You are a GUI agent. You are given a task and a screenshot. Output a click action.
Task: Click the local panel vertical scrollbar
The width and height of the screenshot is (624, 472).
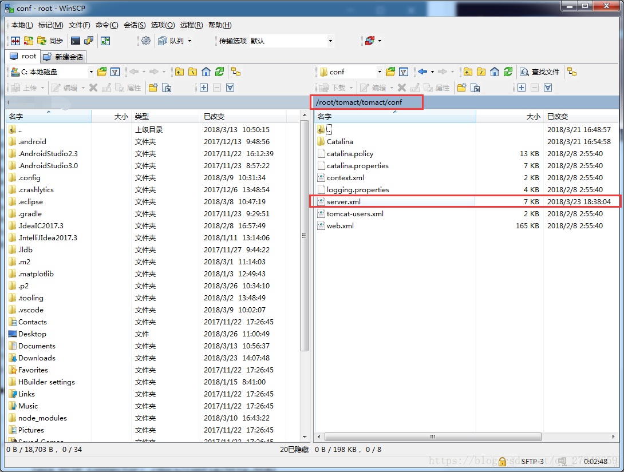coord(305,235)
